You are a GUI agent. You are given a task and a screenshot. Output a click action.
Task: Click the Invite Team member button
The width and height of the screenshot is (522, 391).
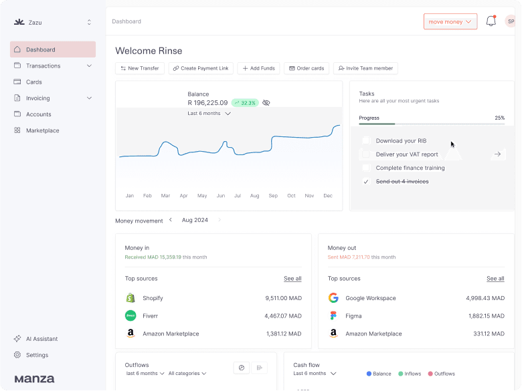point(365,68)
